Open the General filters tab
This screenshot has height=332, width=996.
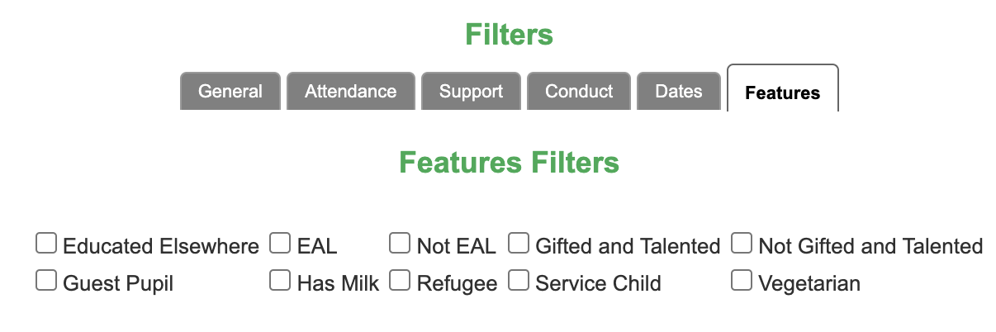(x=230, y=91)
